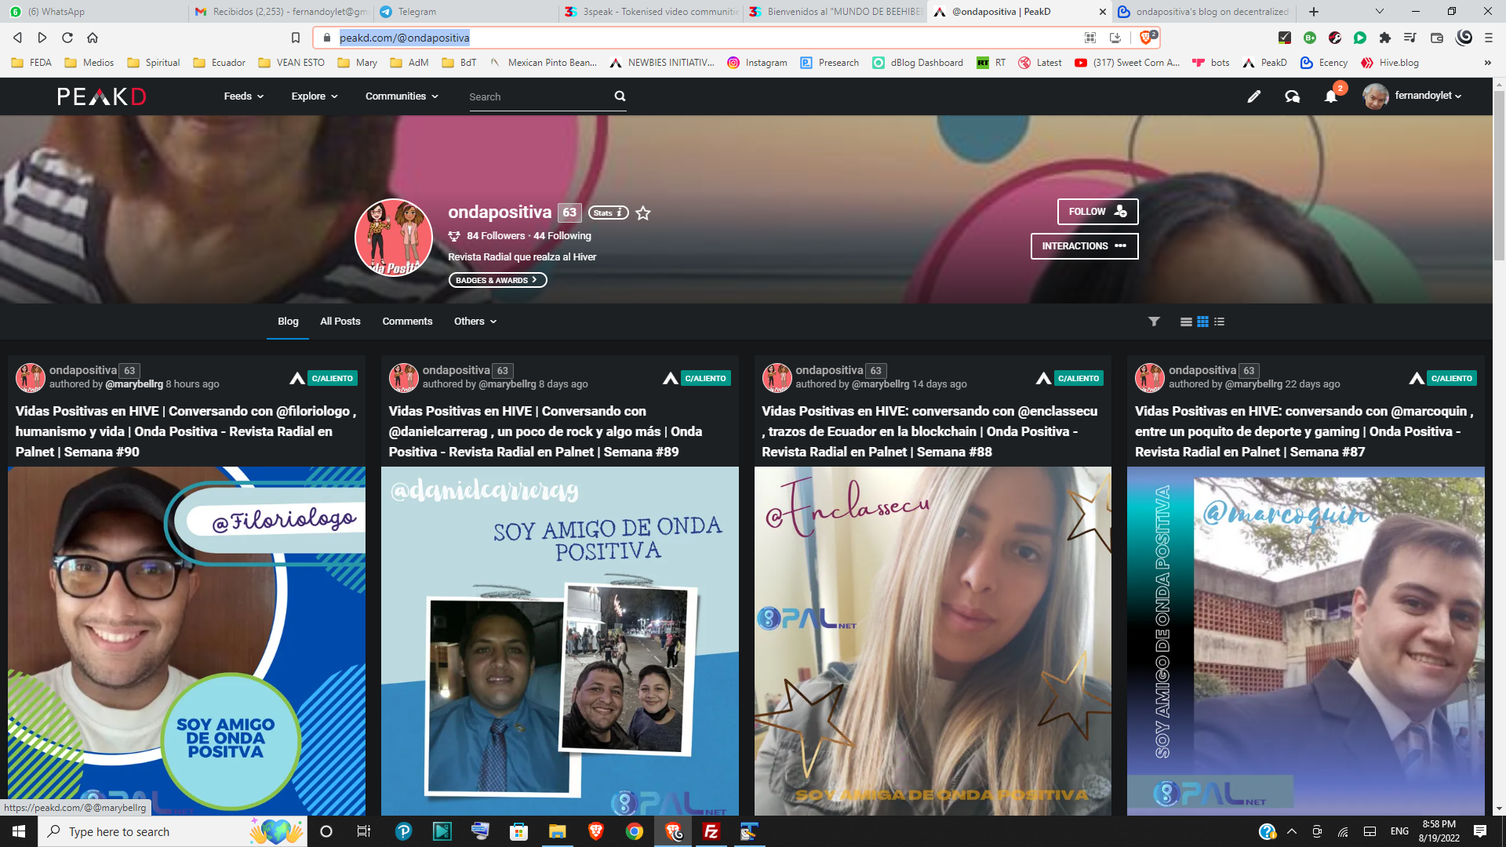Follow the ondapositiva account
Image resolution: width=1506 pixels, height=847 pixels.
1097,212
